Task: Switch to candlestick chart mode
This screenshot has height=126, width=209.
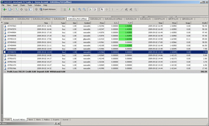Action: tap(70, 9)
